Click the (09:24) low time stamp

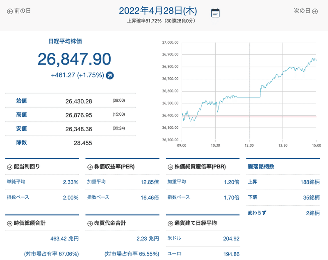point(118,128)
